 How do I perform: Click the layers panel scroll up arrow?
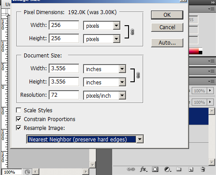click(212, 111)
